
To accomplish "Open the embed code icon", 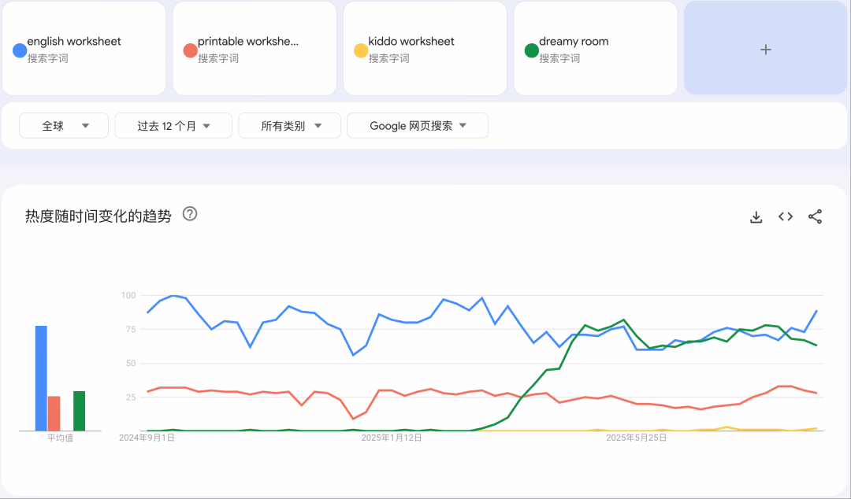I will click(x=786, y=216).
